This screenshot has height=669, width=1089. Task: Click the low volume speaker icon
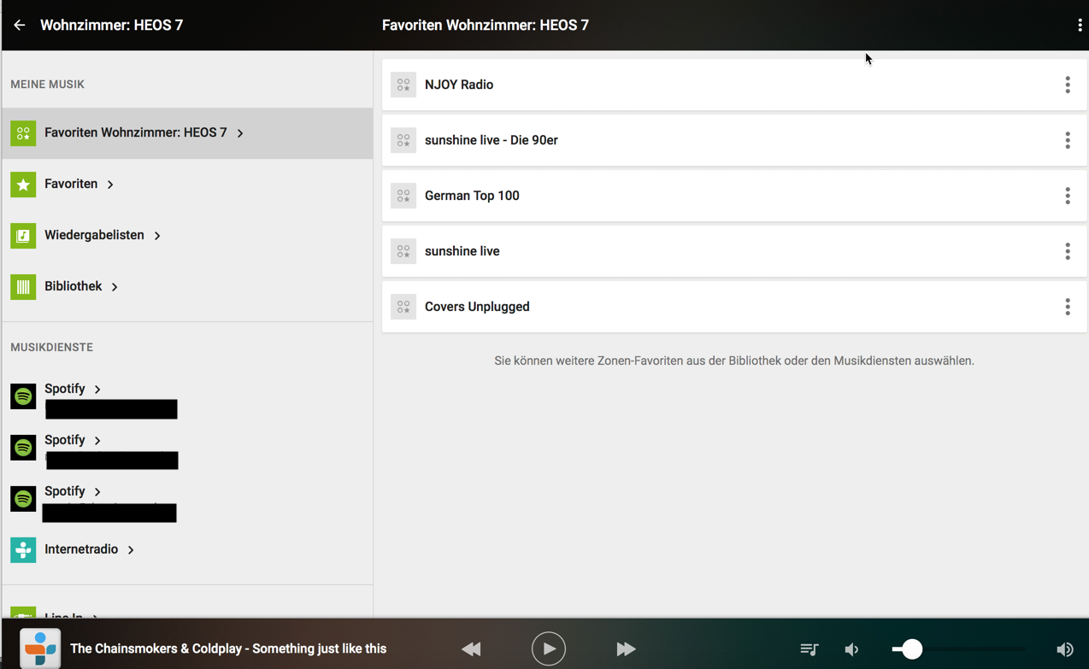pyautogui.click(x=851, y=649)
